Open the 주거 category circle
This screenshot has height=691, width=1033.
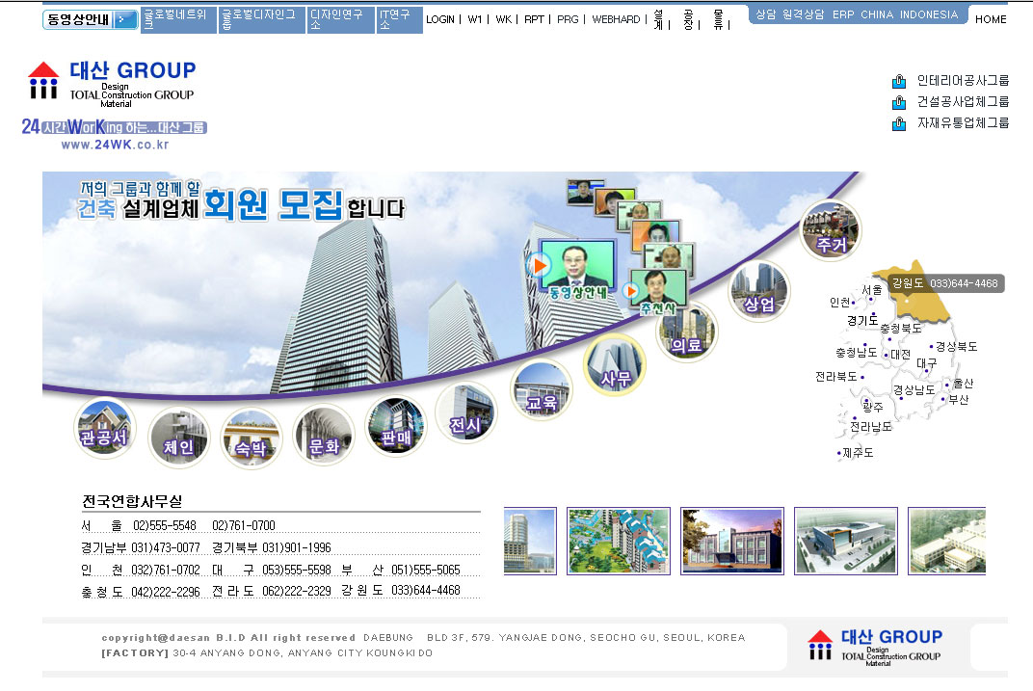click(x=831, y=230)
